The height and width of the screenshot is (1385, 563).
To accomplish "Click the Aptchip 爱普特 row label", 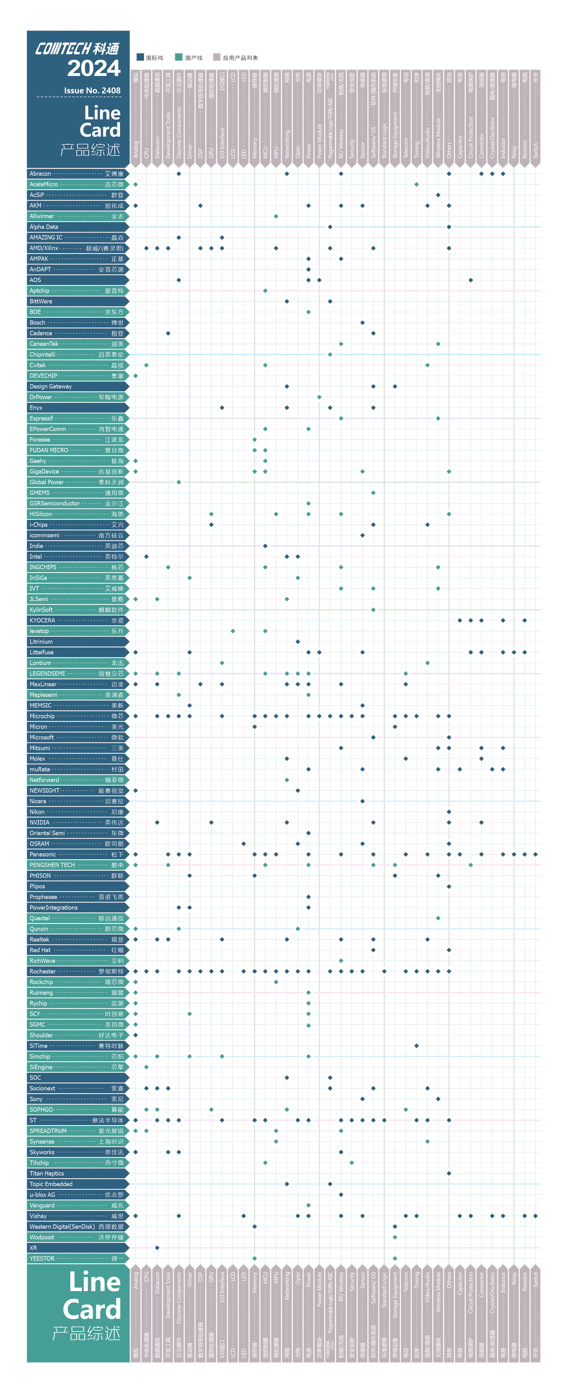I will pos(78,291).
